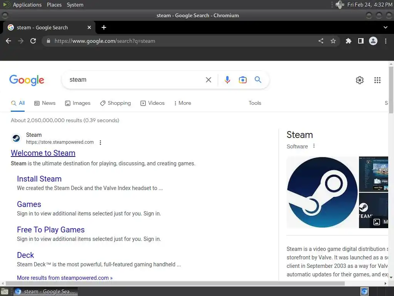Share this page via the share icon
Screen dimensions: 394x296
[x=321, y=41]
